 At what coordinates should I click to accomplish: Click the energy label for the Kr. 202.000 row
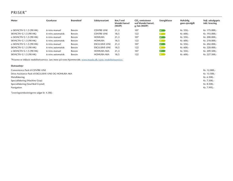coord(162,44)
